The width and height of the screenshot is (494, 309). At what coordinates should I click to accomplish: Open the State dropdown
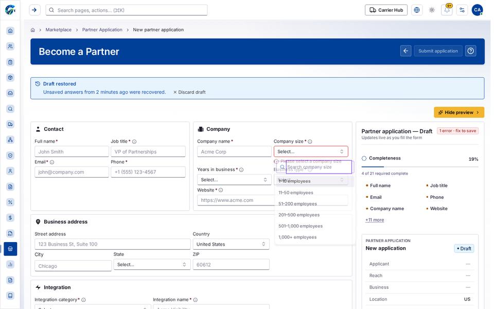pyautogui.click(x=152, y=265)
